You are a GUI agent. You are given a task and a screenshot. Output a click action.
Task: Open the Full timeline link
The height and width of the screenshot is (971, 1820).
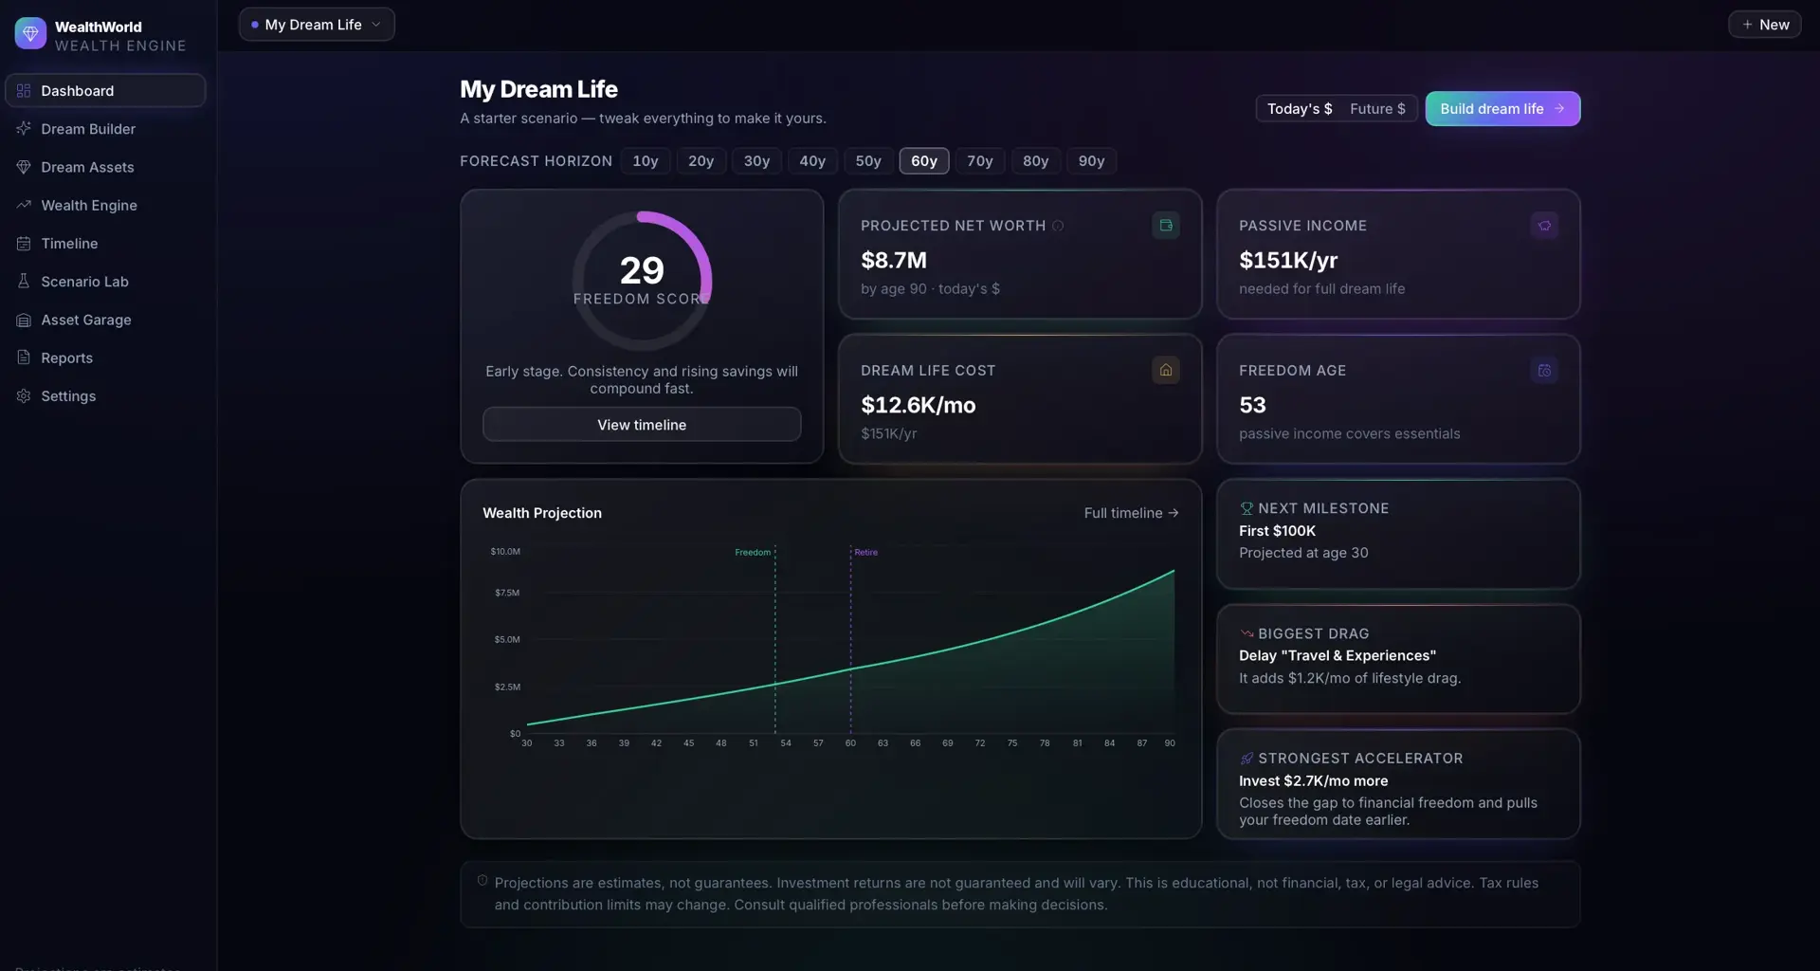coord(1131,513)
